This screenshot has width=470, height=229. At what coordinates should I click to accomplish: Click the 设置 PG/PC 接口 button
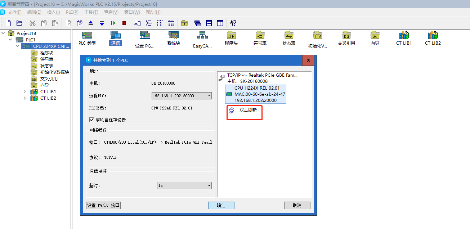[x=103, y=205]
